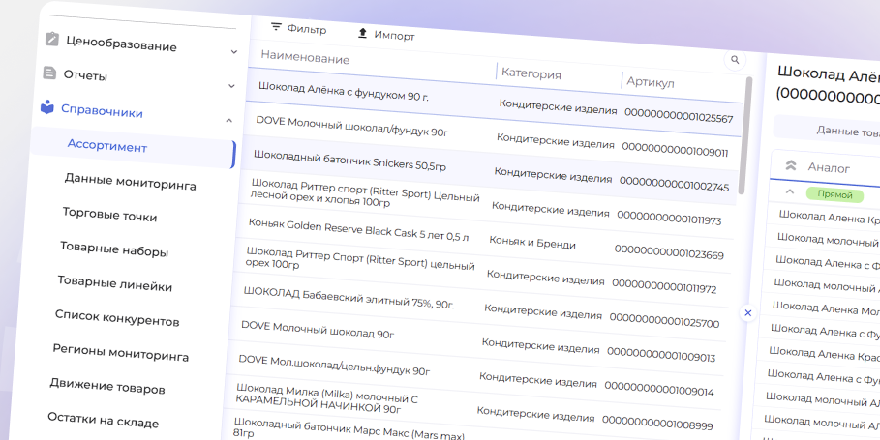Click the Ценообразование pencil icon
The image size is (880, 440).
pos(52,40)
